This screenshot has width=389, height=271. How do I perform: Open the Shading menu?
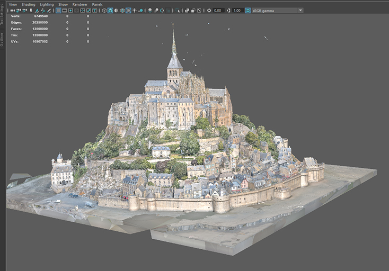[28, 4]
